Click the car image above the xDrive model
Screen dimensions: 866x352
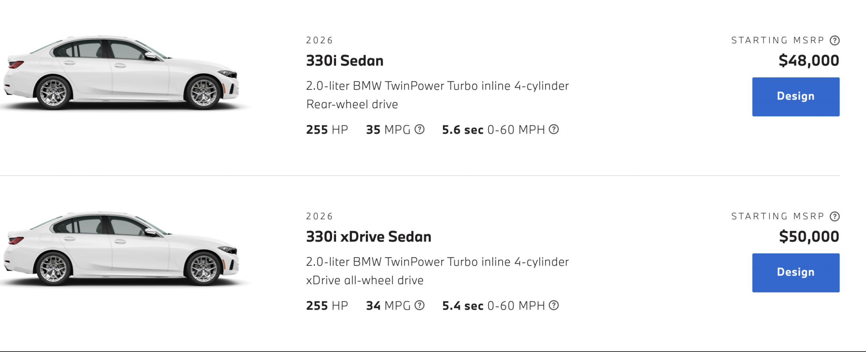click(x=121, y=73)
